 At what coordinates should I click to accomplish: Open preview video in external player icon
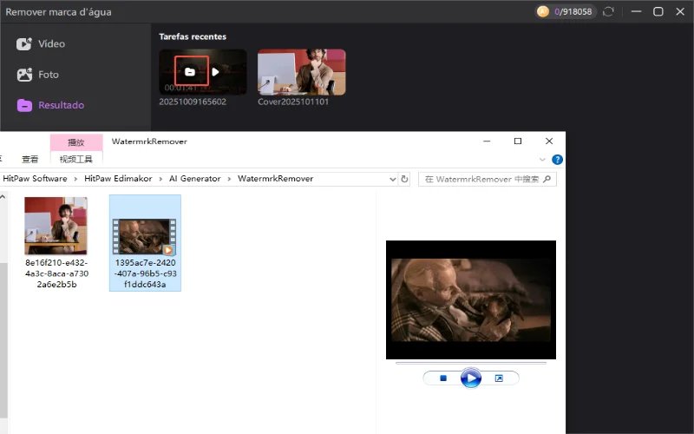click(499, 378)
